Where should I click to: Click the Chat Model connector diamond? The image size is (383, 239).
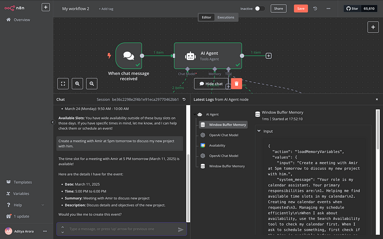click(187, 69)
